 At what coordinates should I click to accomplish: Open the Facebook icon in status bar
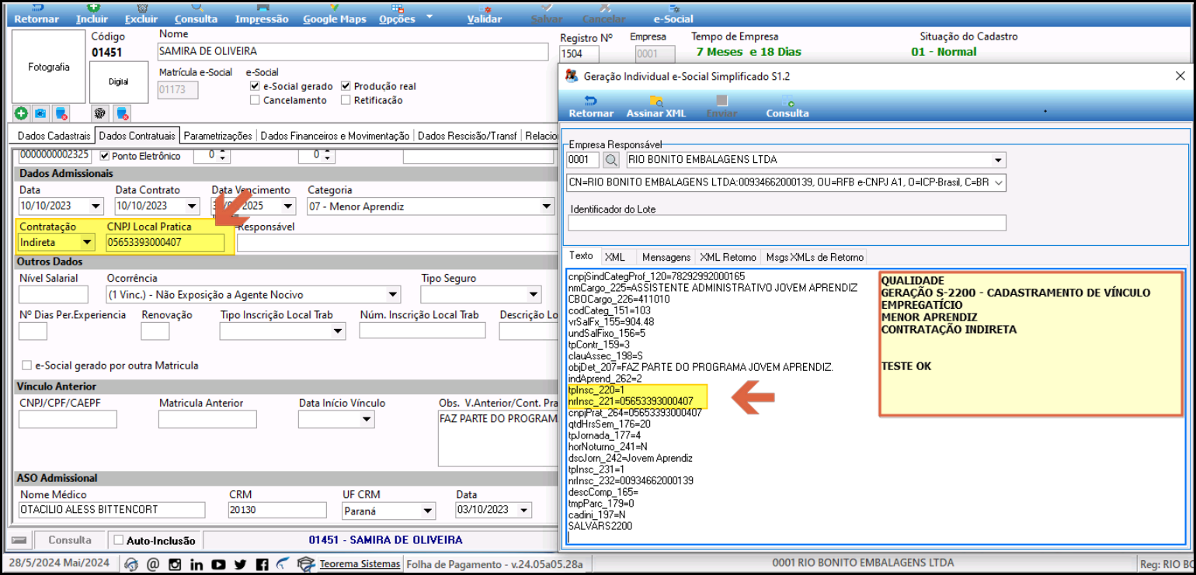[x=262, y=564]
